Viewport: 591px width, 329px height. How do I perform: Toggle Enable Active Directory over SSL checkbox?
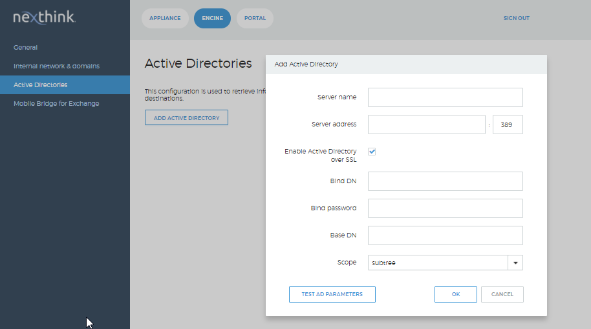(x=372, y=152)
